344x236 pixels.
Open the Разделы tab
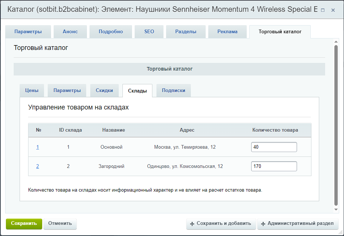pos(186,31)
